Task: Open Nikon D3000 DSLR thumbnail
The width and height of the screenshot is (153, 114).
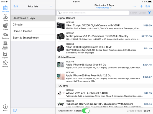Action: (61, 48)
